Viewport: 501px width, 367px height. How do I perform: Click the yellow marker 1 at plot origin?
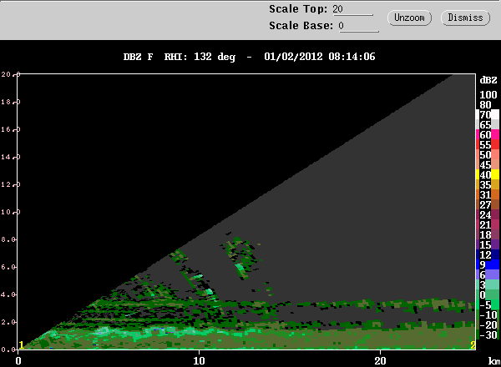pyautogui.click(x=22, y=345)
